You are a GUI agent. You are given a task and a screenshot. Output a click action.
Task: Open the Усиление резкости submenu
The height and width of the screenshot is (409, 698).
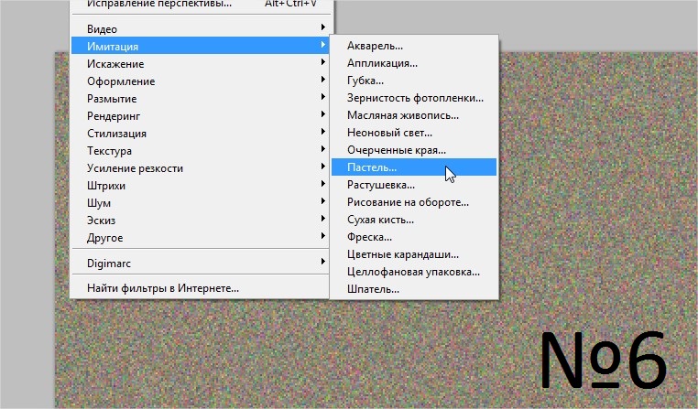tap(200, 167)
